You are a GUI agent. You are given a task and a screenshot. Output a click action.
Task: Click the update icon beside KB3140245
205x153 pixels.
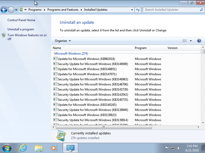pos(55,104)
